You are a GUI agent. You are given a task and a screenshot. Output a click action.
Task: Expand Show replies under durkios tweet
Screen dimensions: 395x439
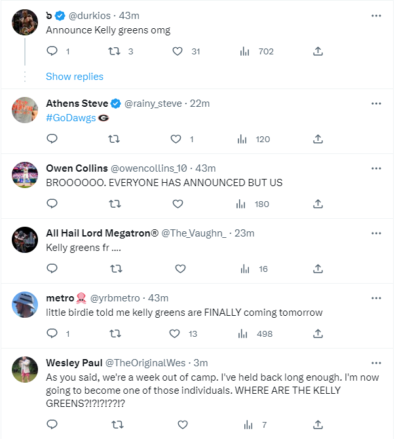[x=75, y=77]
